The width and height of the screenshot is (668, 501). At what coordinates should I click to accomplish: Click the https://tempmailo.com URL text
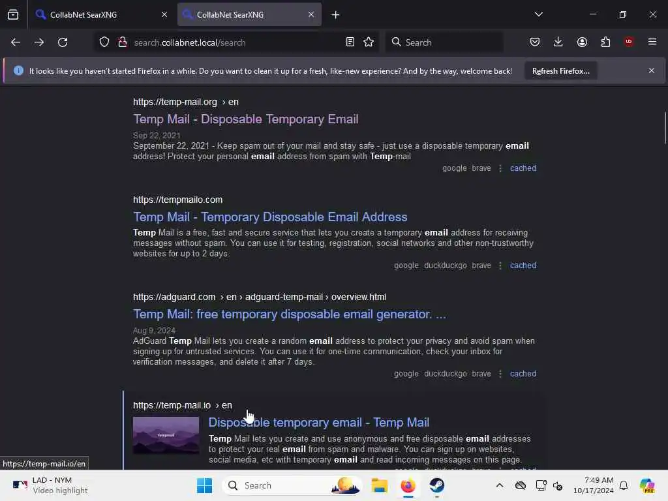(x=177, y=200)
